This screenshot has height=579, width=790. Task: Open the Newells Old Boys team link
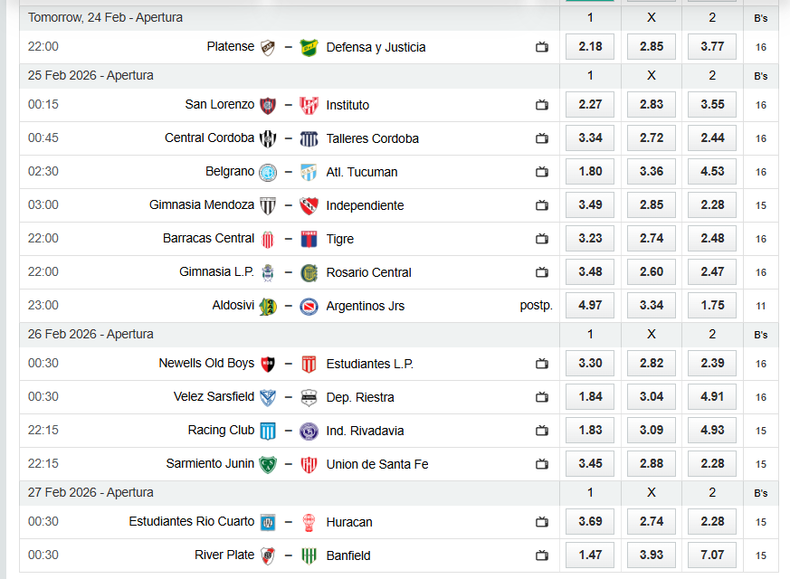pos(206,364)
